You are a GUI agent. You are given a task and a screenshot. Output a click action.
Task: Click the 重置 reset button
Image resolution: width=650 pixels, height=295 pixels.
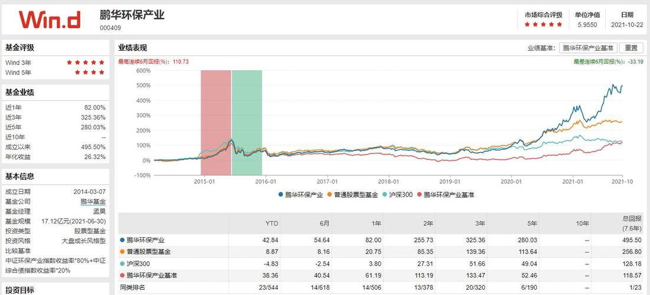pos(631,48)
